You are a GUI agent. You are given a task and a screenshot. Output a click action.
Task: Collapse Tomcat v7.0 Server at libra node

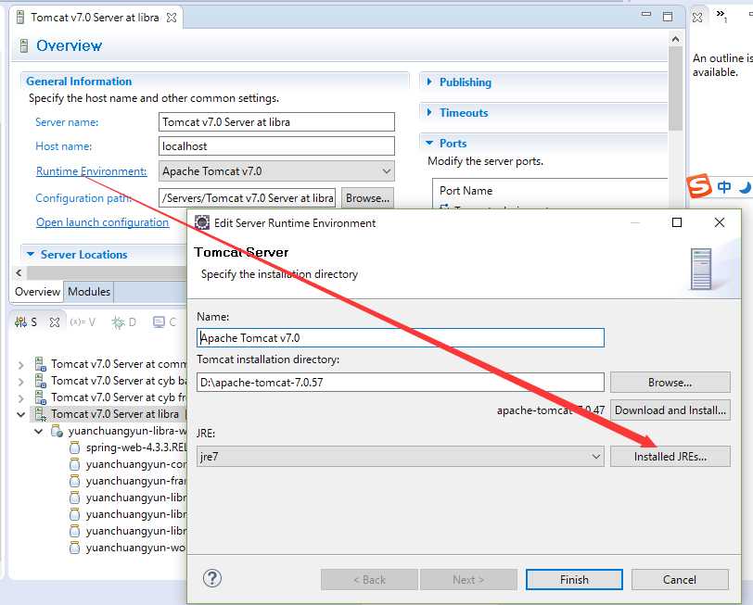(20, 414)
